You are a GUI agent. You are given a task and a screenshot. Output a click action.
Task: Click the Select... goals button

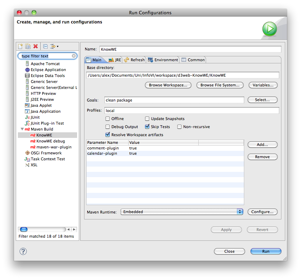click(262, 100)
